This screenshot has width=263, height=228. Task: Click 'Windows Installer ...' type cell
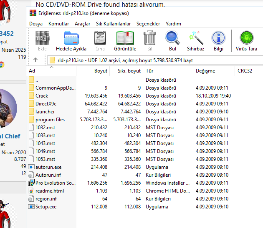168,183
